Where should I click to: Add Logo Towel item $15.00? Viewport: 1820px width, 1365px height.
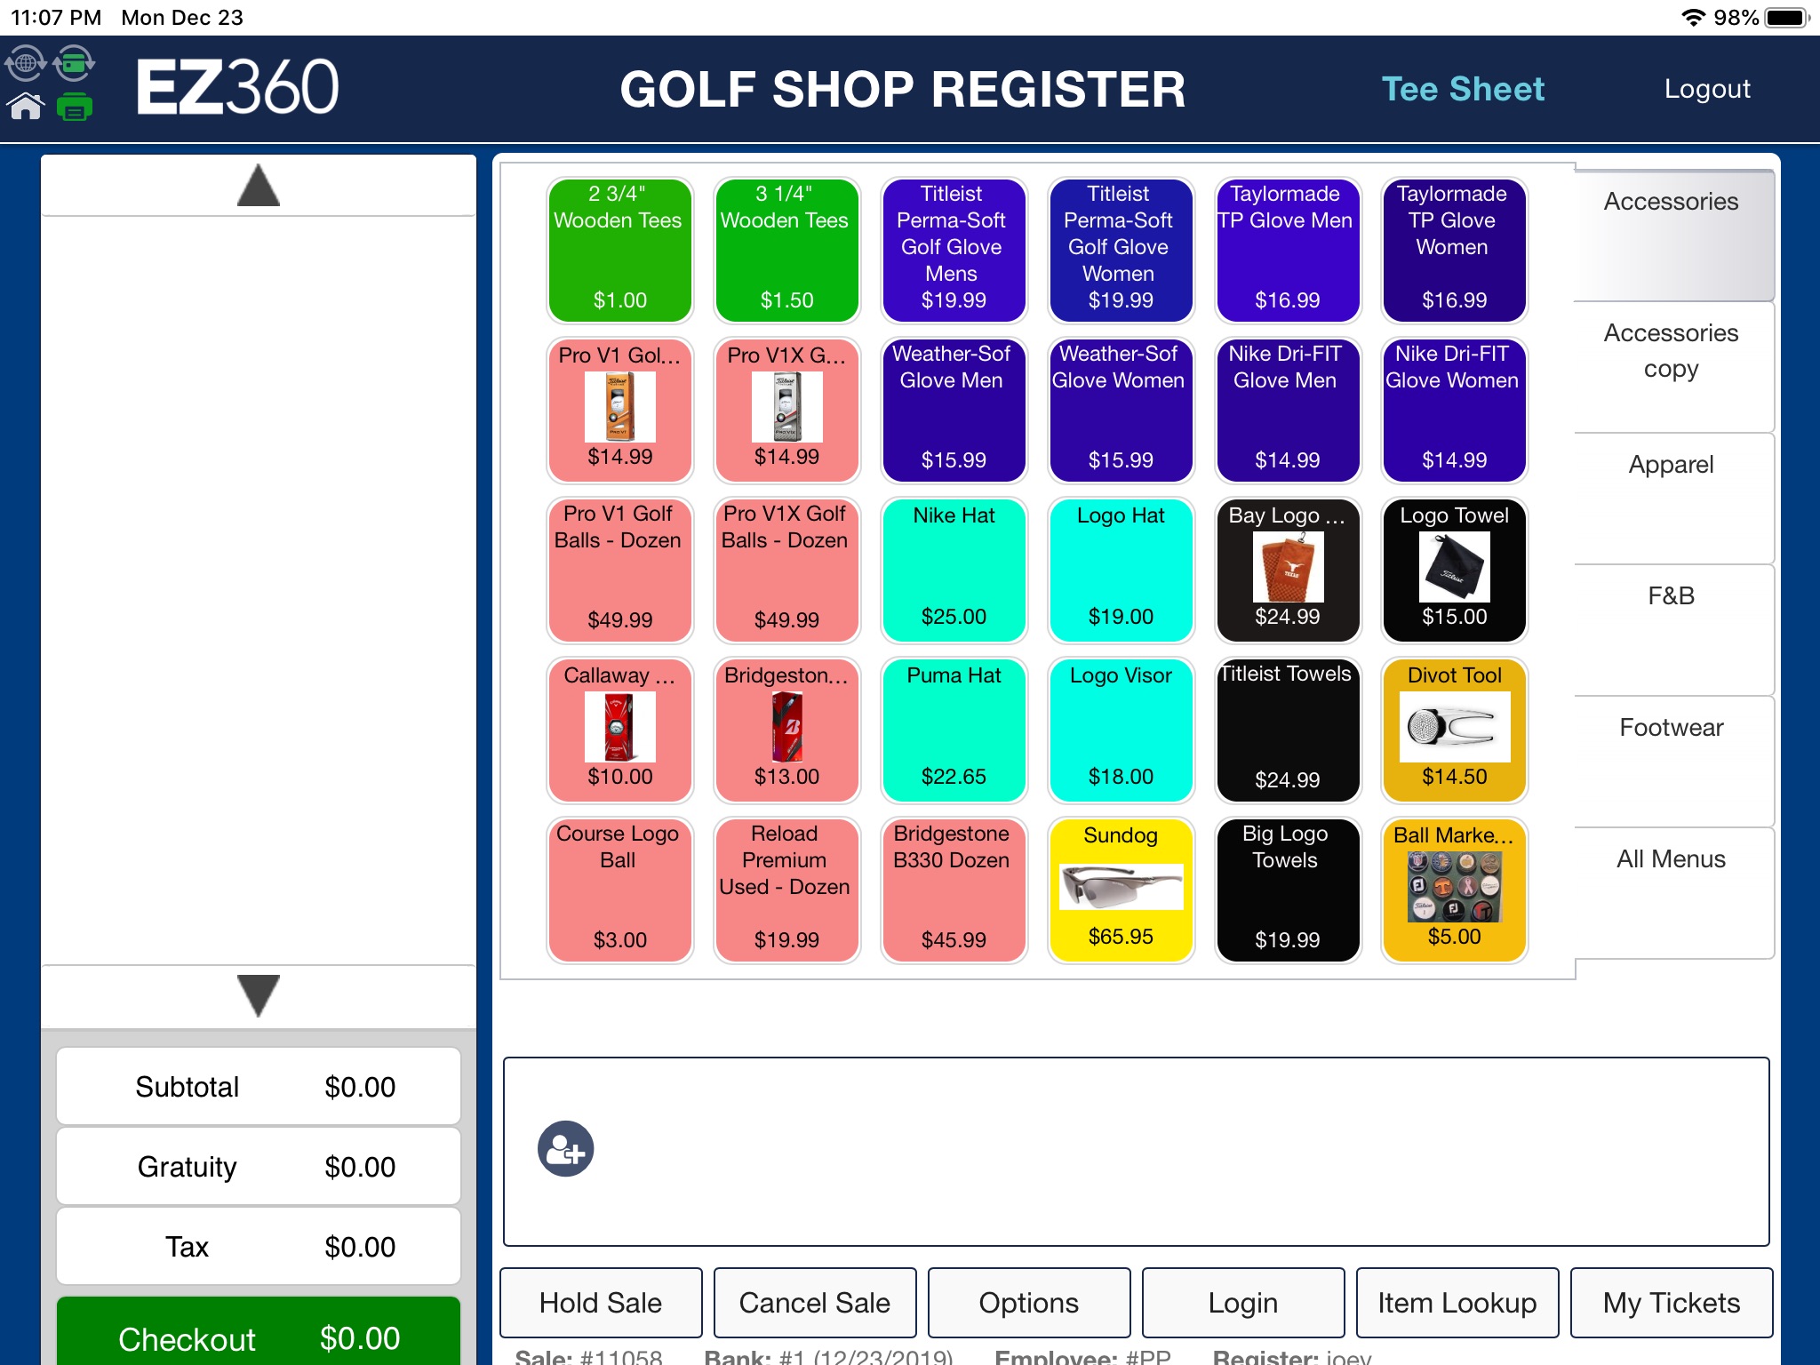coord(1454,570)
